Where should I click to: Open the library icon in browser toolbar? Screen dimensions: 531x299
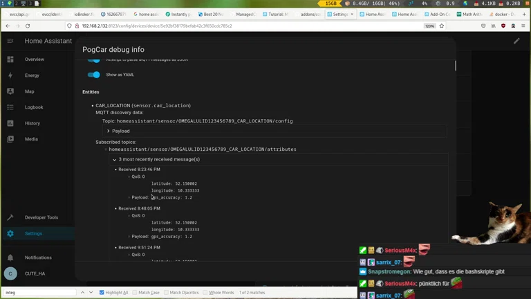[x=494, y=26]
